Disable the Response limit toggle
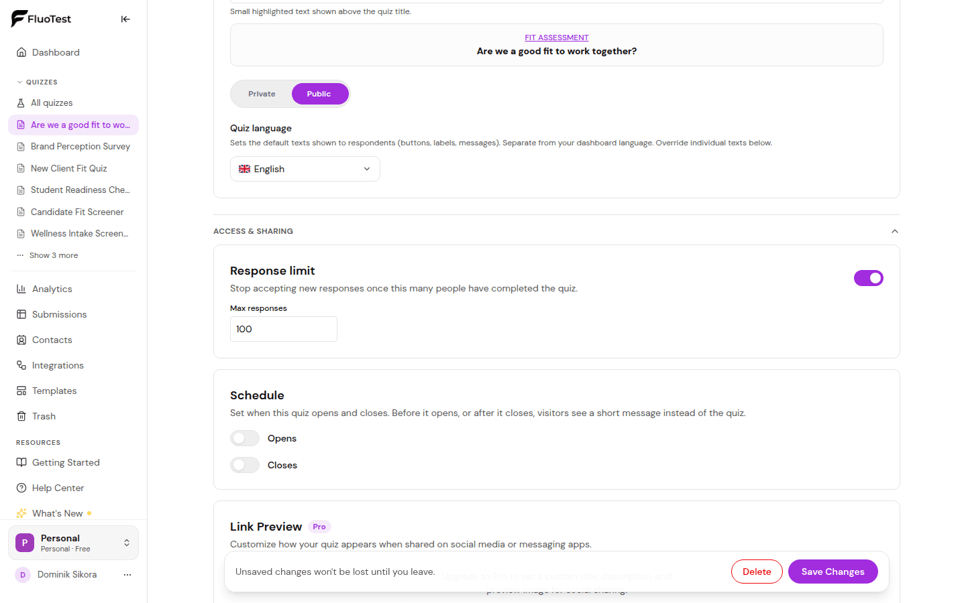Screen dimensions: 966x603 869,278
